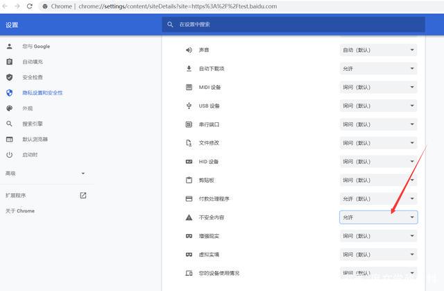This screenshot has height=291, width=444.
Task: Click the 不安全内容 label text
Action: 212,217
